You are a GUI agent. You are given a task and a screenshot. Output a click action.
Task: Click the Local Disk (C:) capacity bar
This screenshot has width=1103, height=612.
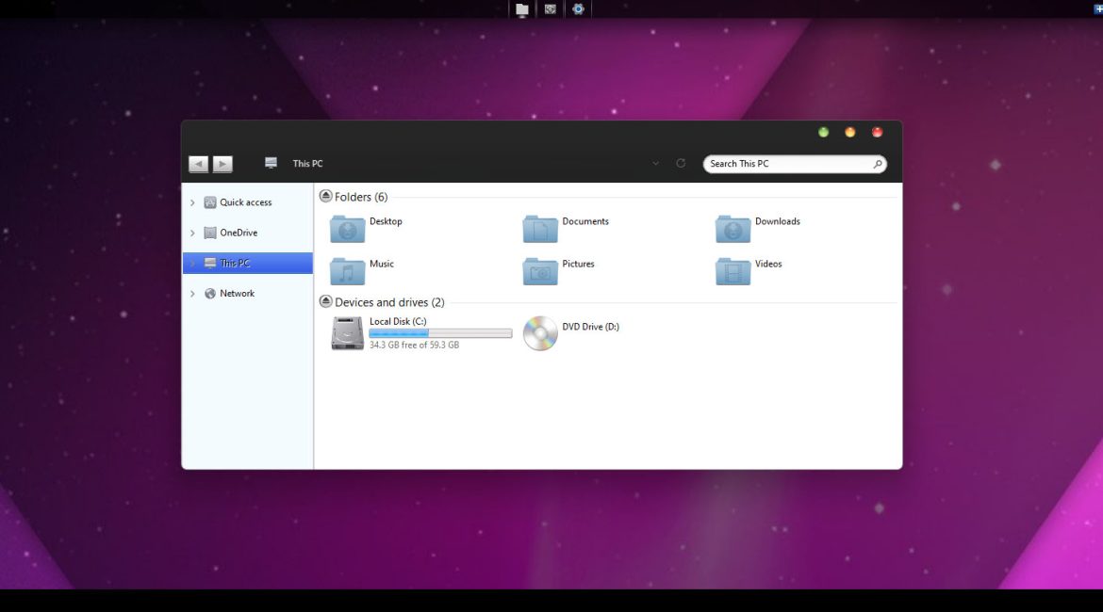click(440, 333)
